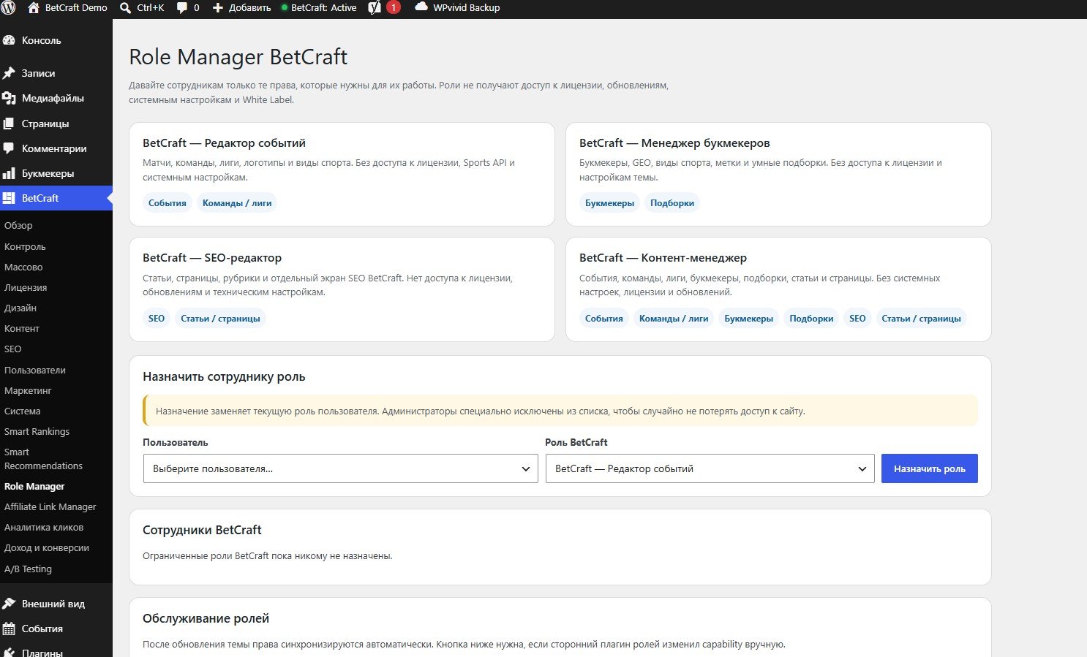The image size is (1087, 657).
Task: Open the События calendar icon in sidebar
Action: [9, 628]
